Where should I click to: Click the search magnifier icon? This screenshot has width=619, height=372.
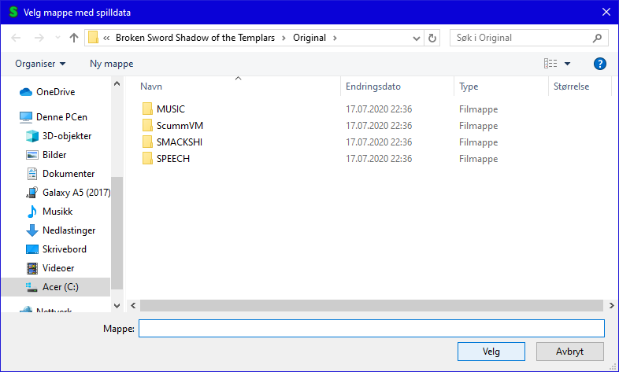(x=597, y=38)
